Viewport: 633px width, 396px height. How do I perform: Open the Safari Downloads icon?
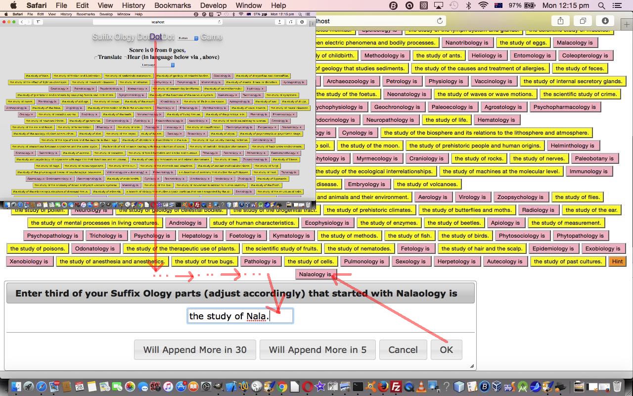[605, 21]
